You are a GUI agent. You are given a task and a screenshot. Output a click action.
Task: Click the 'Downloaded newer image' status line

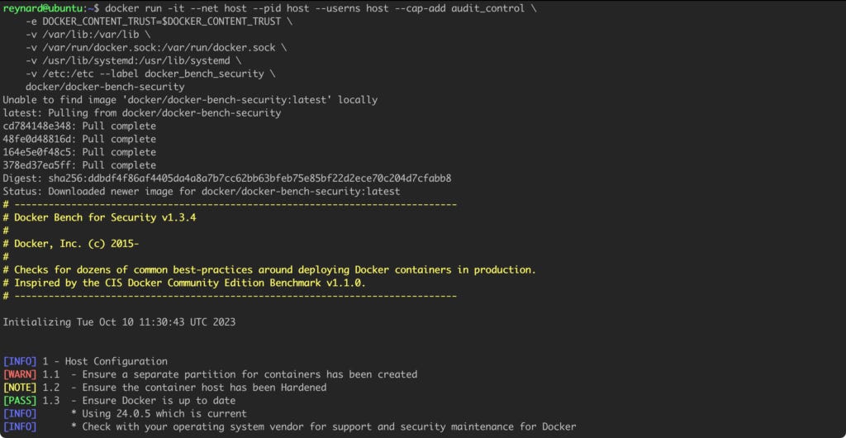point(202,191)
